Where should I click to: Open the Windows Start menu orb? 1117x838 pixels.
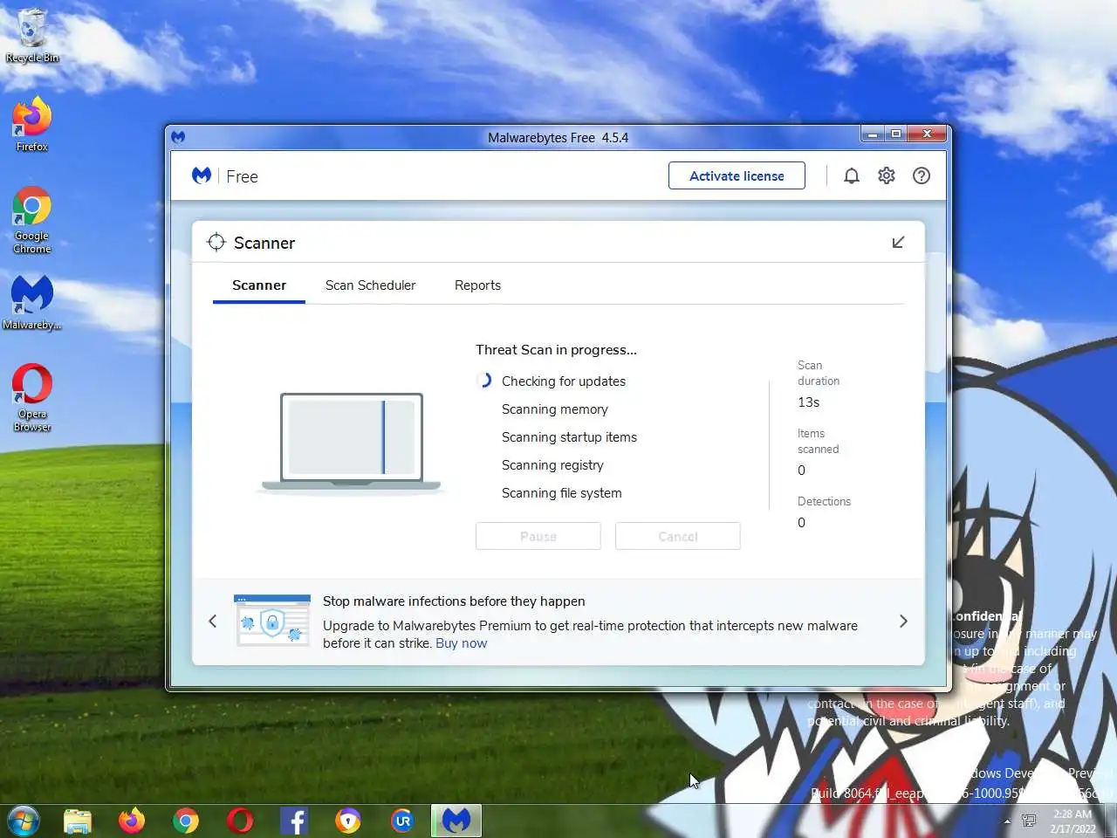coord(24,821)
